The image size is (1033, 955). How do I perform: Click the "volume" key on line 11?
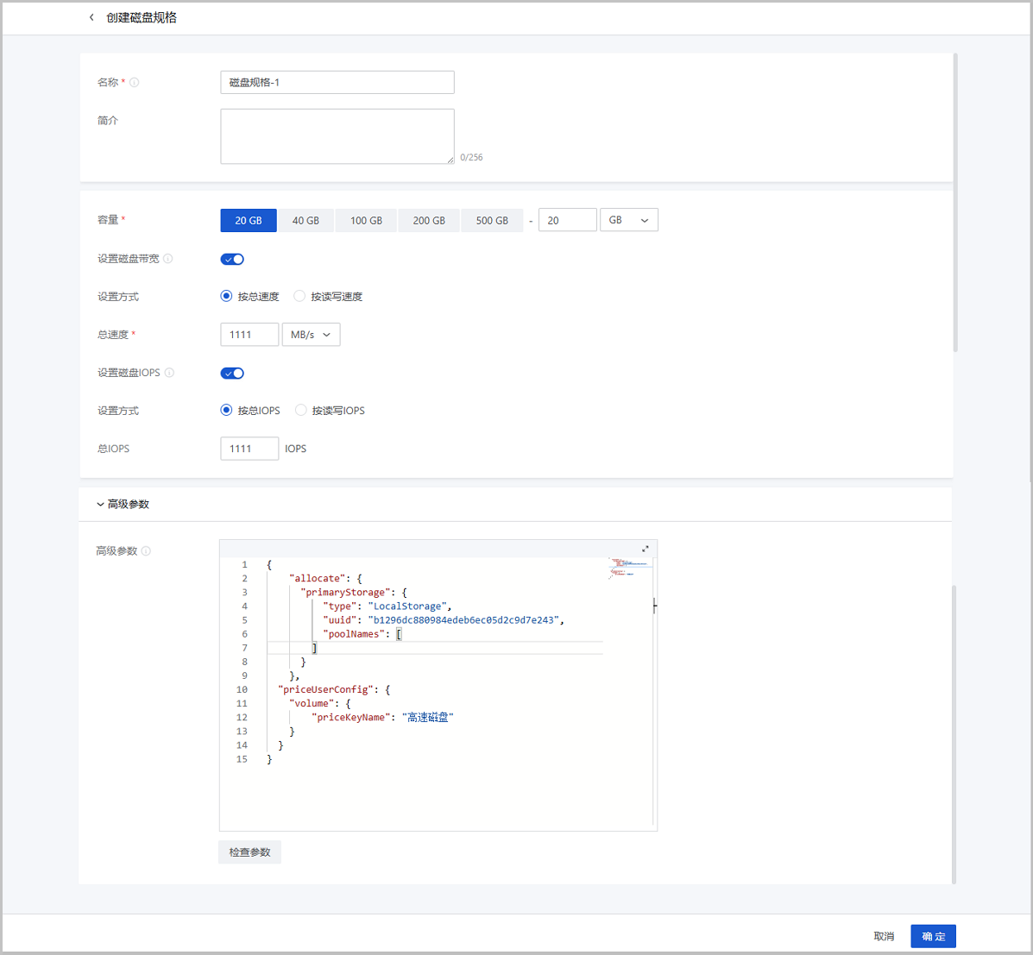pyautogui.click(x=312, y=703)
